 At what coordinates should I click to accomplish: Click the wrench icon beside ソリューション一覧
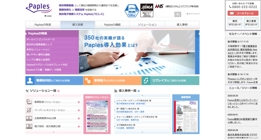(27, 91)
